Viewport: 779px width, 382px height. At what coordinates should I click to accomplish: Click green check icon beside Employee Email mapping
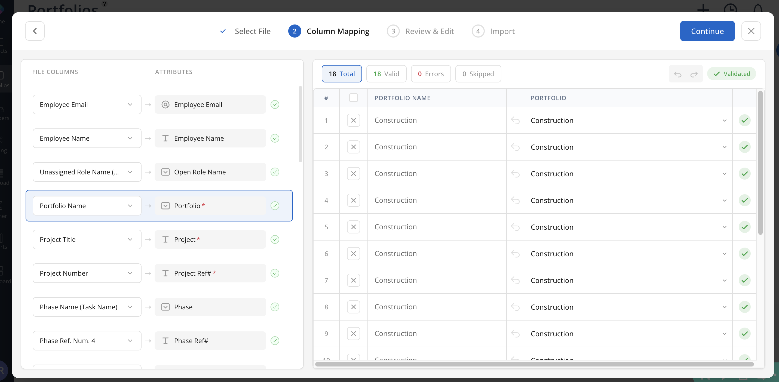(x=275, y=104)
